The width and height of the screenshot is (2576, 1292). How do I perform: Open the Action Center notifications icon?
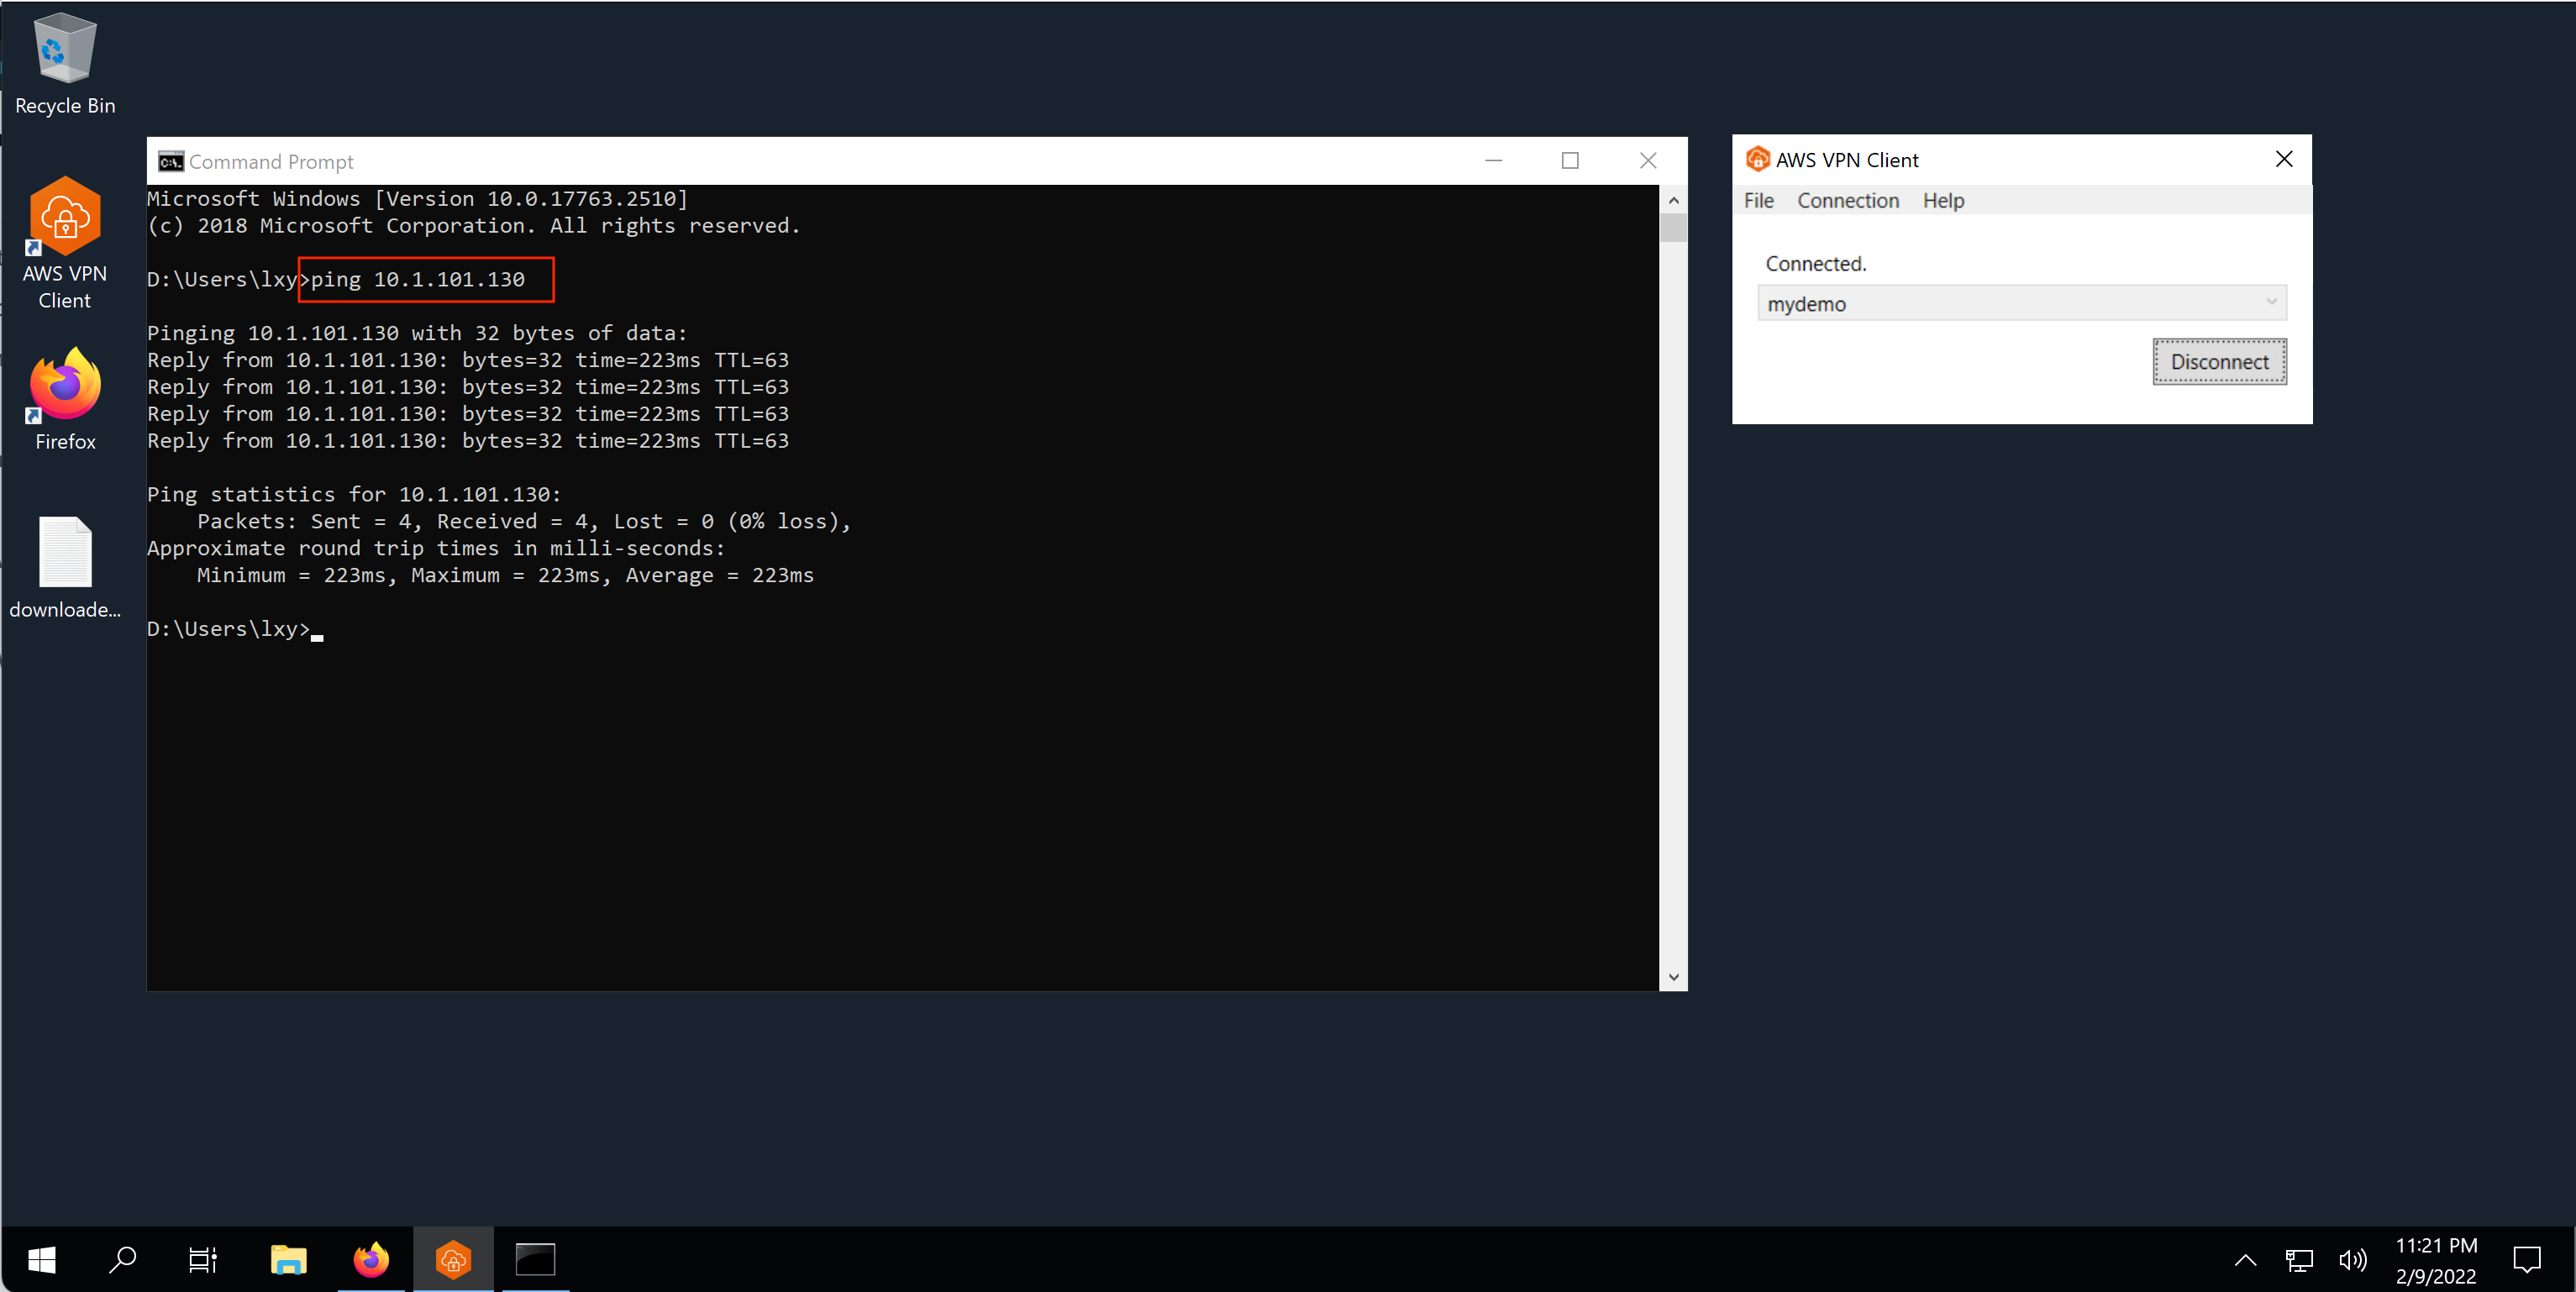2526,1260
